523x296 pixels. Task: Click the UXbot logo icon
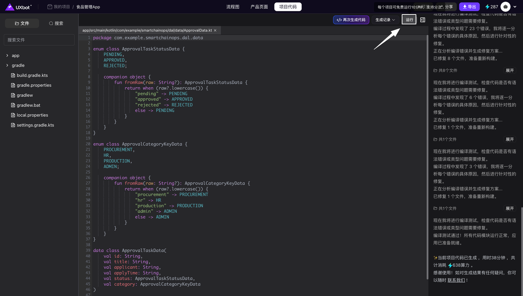(x=10, y=7)
